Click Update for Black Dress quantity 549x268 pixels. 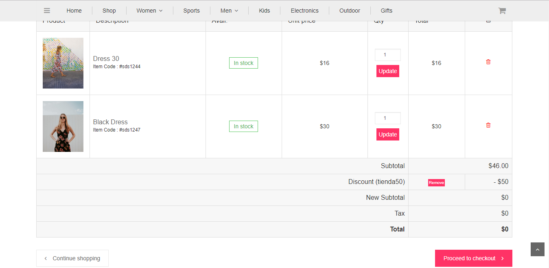pos(387,134)
